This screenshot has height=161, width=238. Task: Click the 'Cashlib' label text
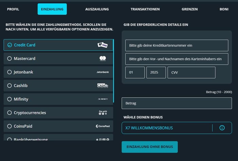pos(21,86)
